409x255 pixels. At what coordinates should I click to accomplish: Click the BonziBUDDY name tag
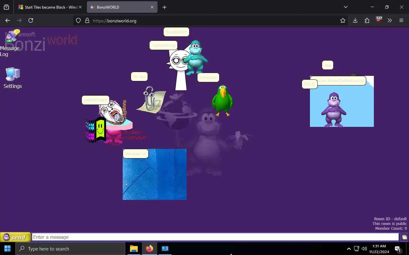[x=176, y=32]
